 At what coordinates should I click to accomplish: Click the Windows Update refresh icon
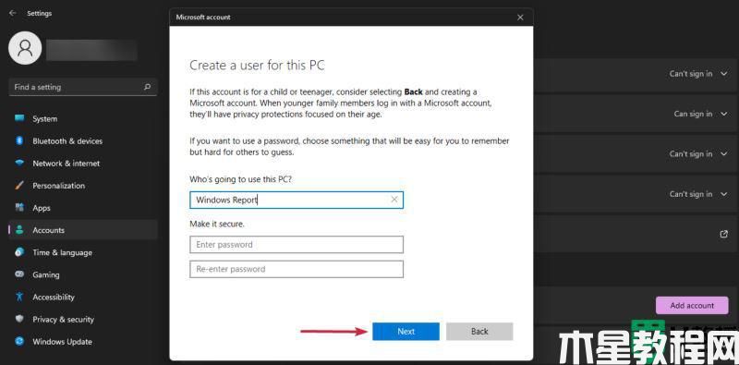(x=19, y=341)
